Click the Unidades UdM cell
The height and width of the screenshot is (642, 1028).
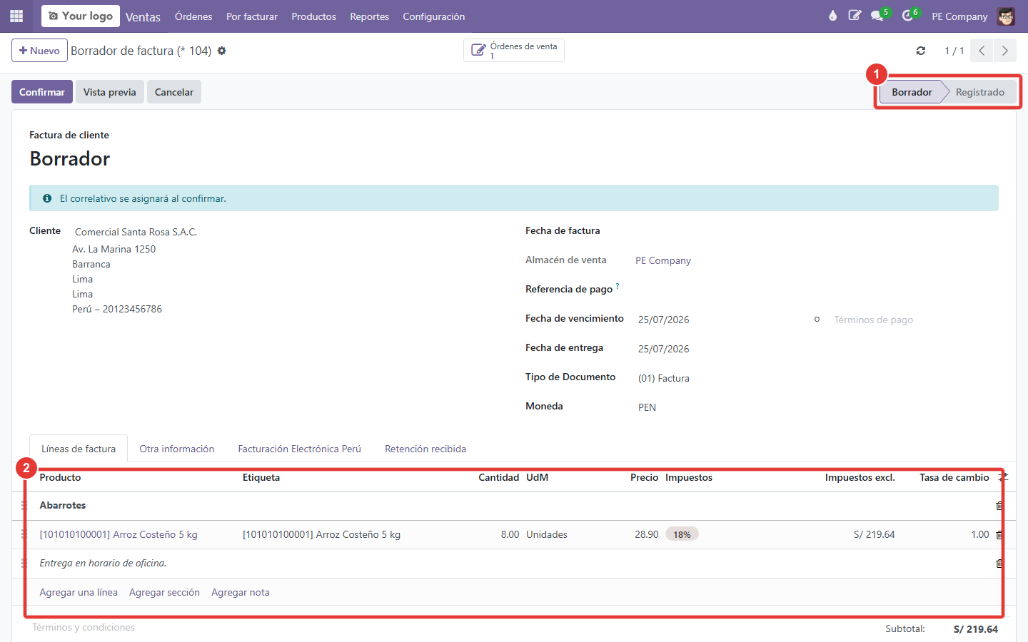[x=547, y=534]
